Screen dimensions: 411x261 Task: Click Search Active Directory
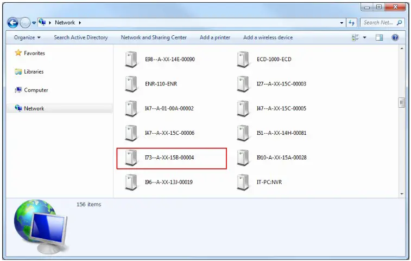(x=81, y=37)
